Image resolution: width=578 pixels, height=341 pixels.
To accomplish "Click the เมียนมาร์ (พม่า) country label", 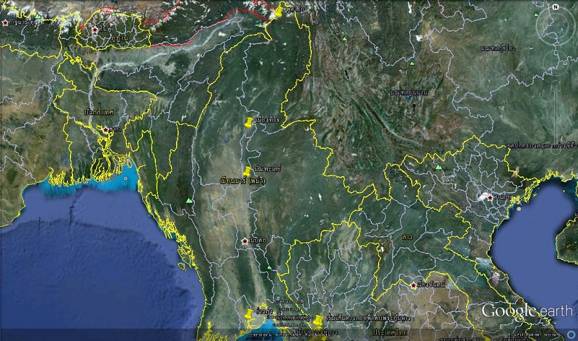I will [243, 181].
